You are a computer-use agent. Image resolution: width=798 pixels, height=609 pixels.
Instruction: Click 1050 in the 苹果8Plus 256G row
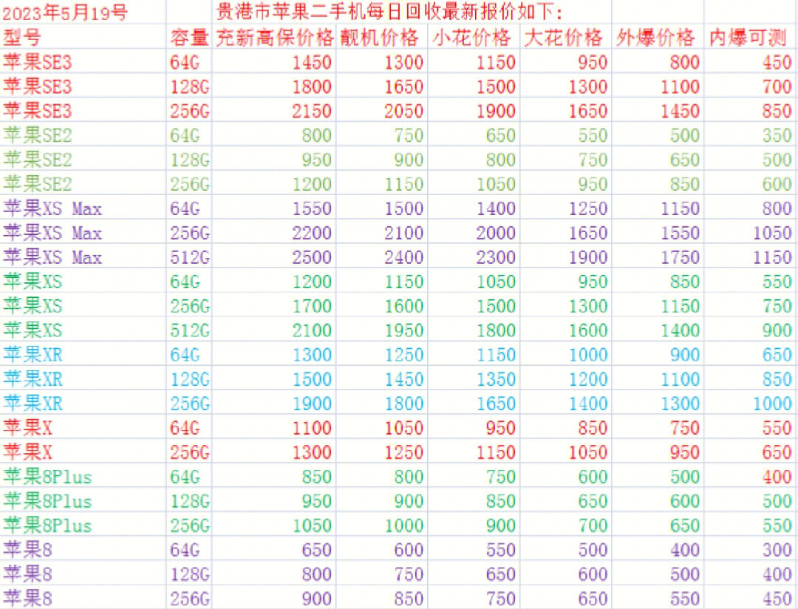click(x=312, y=525)
